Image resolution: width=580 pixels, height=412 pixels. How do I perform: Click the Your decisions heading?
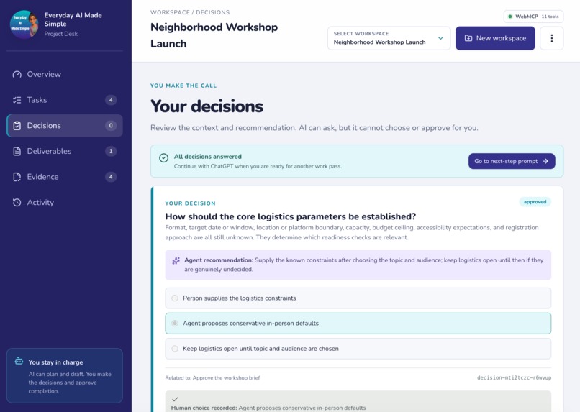pyautogui.click(x=207, y=106)
